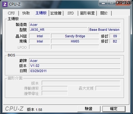Click the disabled maximize window button

point(112,3)
